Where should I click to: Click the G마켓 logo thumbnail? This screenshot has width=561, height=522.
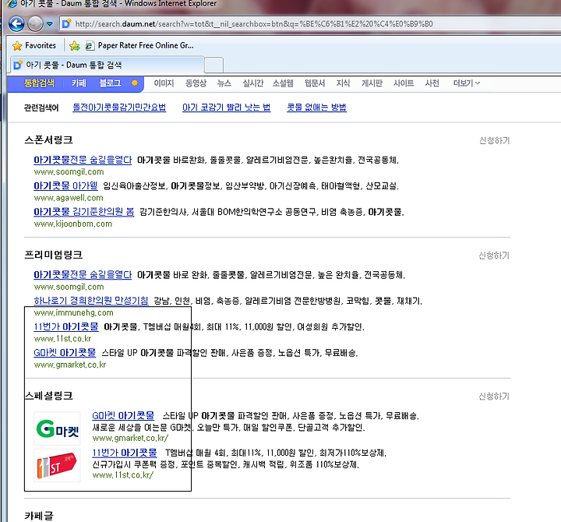click(x=57, y=429)
